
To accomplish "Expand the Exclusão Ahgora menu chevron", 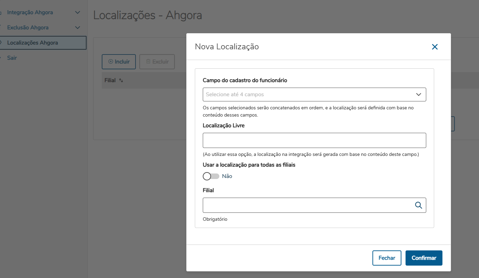I will 78,28.
